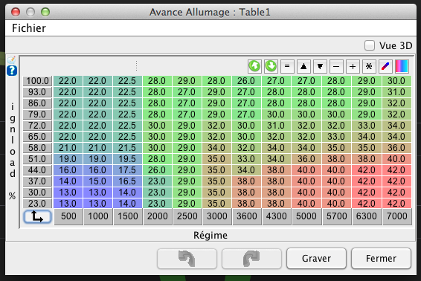Select the 3000 RPM column header
The width and height of the screenshot is (421, 281).
coord(217,216)
